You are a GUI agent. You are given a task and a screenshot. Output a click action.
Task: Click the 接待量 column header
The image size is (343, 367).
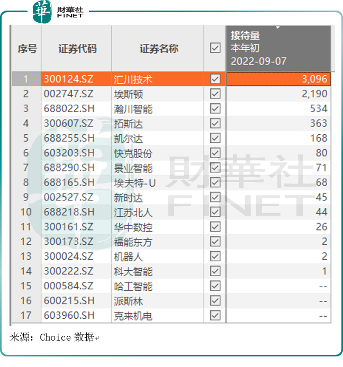click(278, 49)
